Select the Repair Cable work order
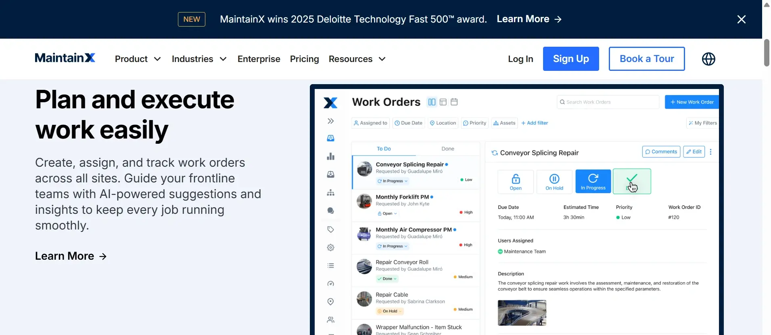 [x=416, y=303]
